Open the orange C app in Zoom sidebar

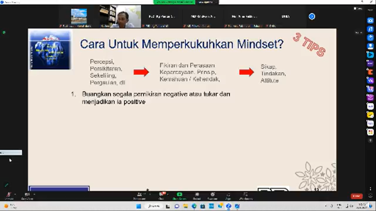tap(370, 72)
